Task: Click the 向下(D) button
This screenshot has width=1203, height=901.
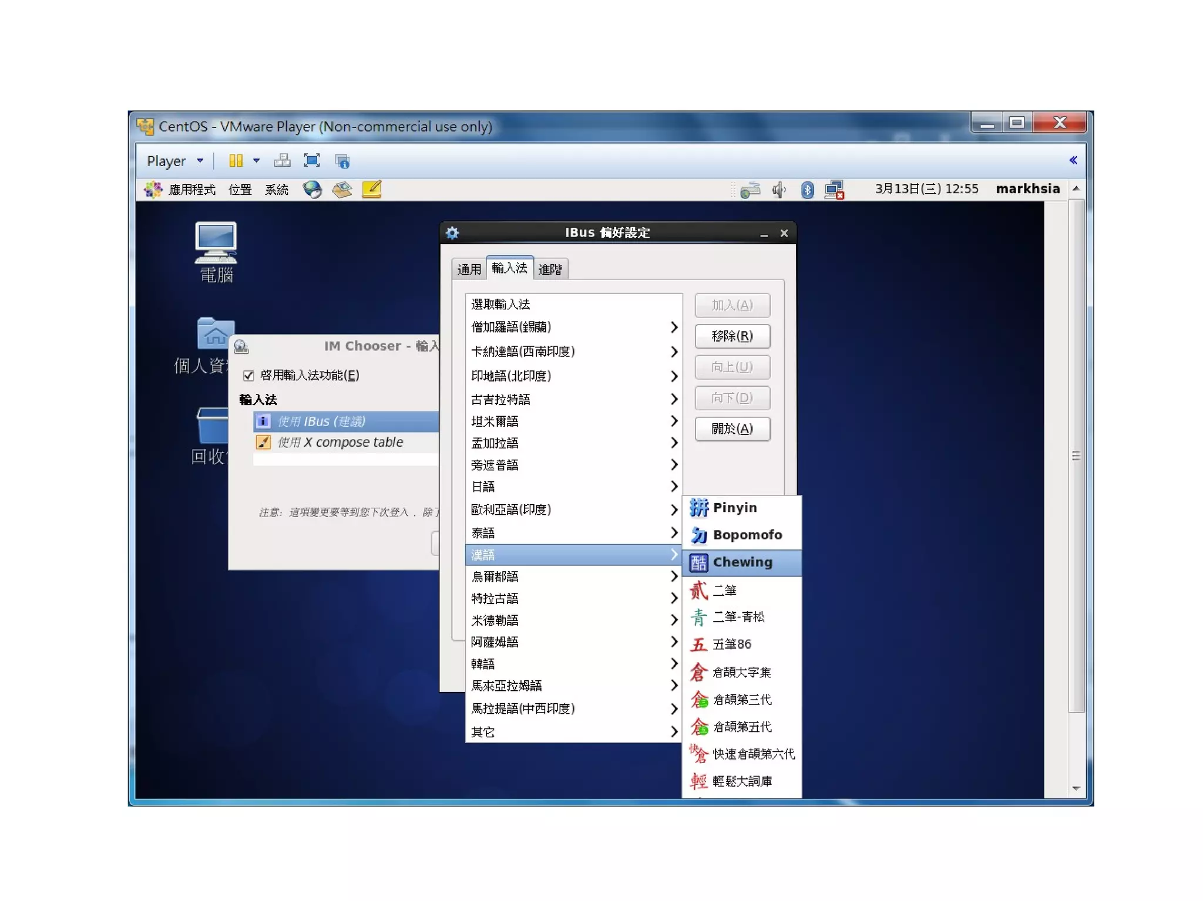Action: click(x=732, y=399)
